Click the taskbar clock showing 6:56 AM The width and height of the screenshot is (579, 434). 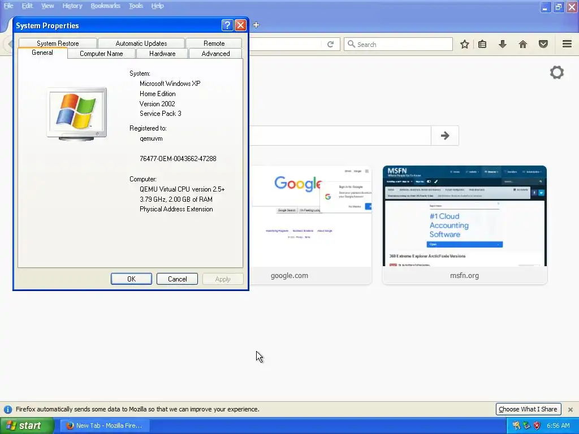click(558, 426)
